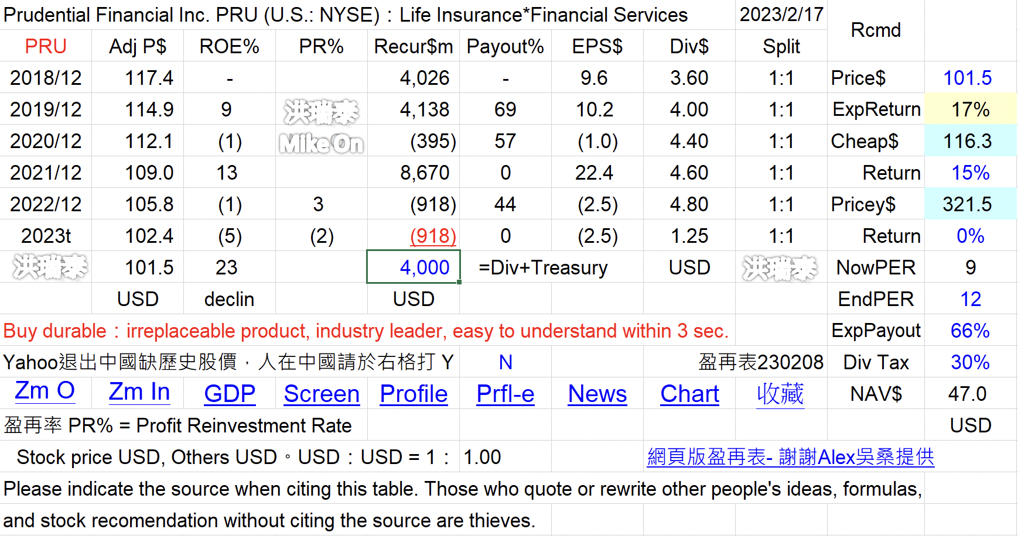The image size is (1018, 536).
Task: Click the 收藏 bookmark link
Action: point(780,394)
